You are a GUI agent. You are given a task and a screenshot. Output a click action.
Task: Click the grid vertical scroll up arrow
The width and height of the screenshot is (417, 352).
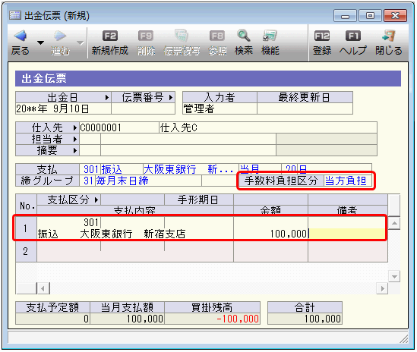point(394,223)
